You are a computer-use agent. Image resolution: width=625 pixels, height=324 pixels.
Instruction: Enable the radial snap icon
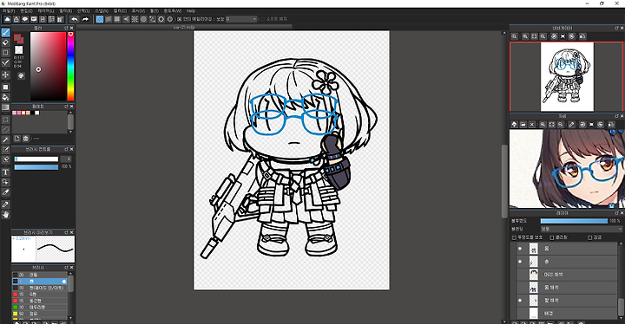point(135,19)
